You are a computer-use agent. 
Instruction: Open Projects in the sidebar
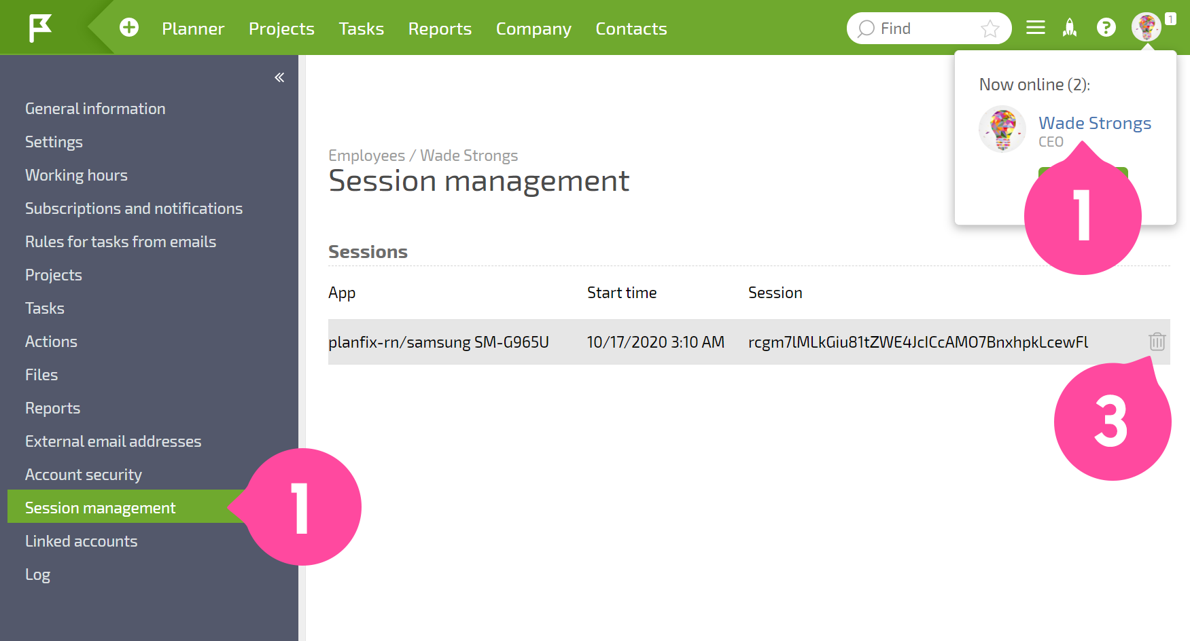tap(54, 275)
